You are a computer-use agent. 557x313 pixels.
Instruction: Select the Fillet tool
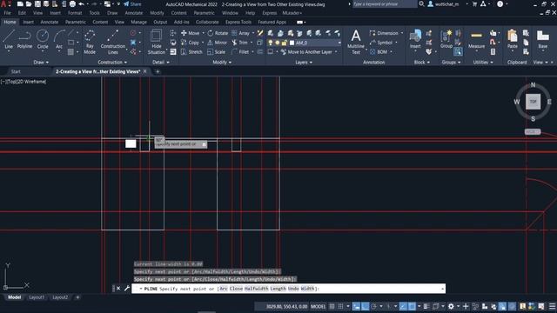coord(240,52)
